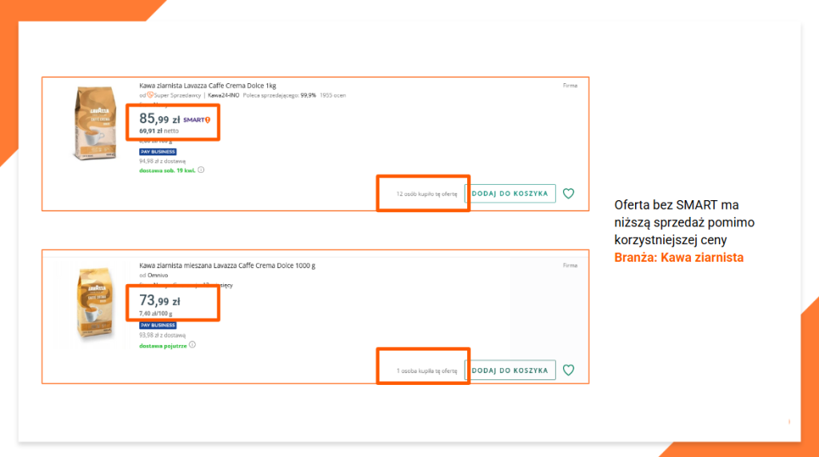Click 'Firma' label in first offer
This screenshot has width=819, height=457.
[x=569, y=85]
